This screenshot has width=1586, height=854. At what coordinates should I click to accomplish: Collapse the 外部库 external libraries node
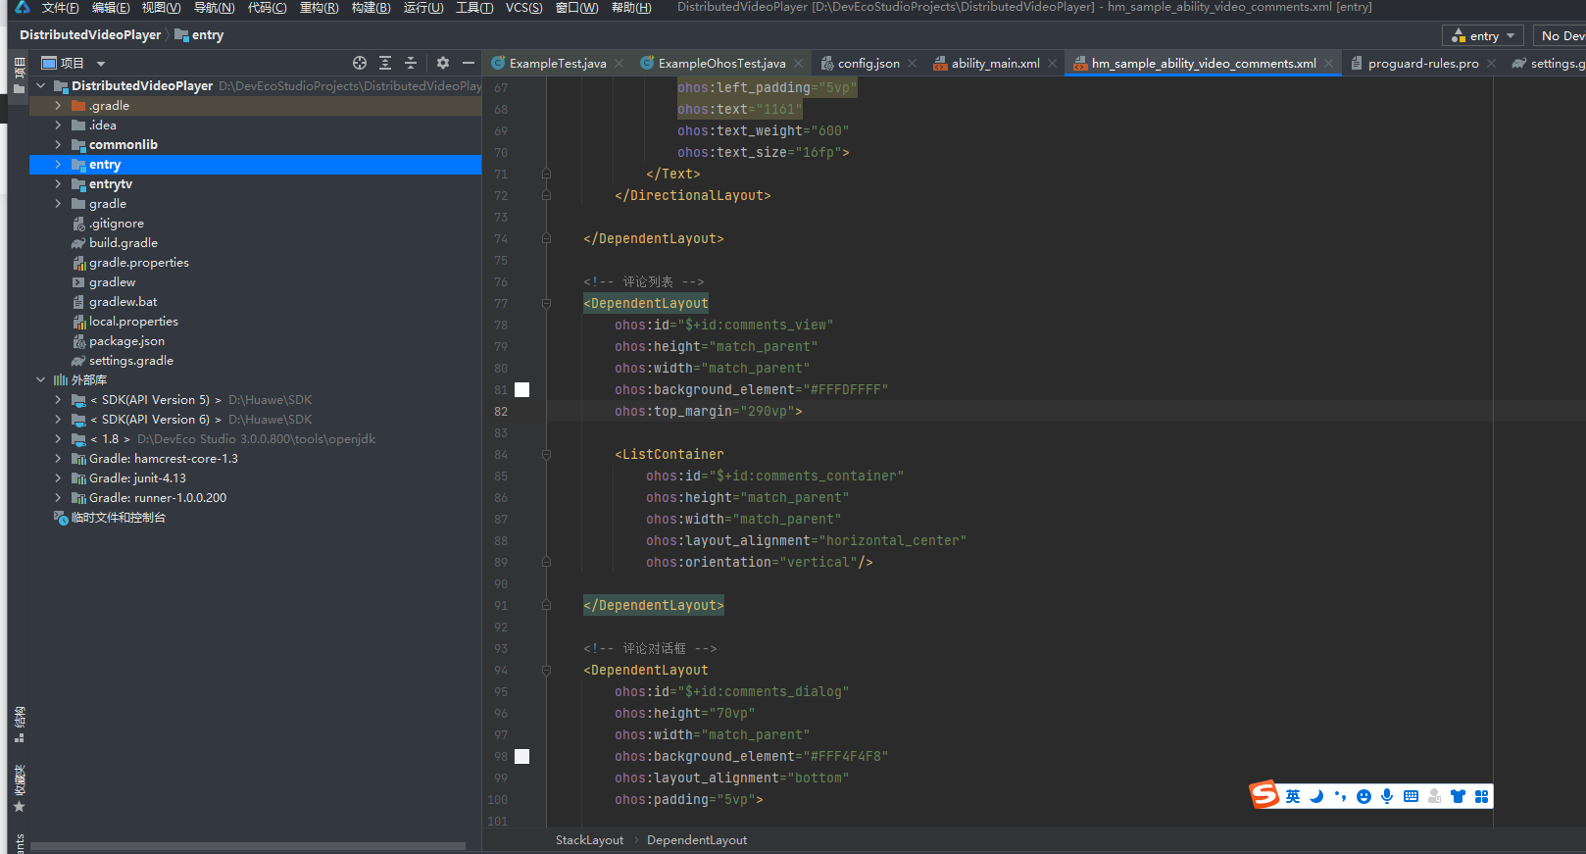(40, 379)
